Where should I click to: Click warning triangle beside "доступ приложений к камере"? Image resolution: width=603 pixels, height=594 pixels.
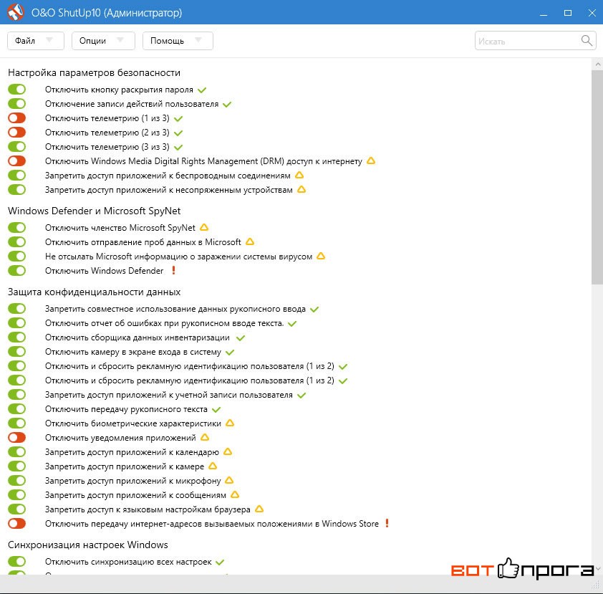coord(213,466)
